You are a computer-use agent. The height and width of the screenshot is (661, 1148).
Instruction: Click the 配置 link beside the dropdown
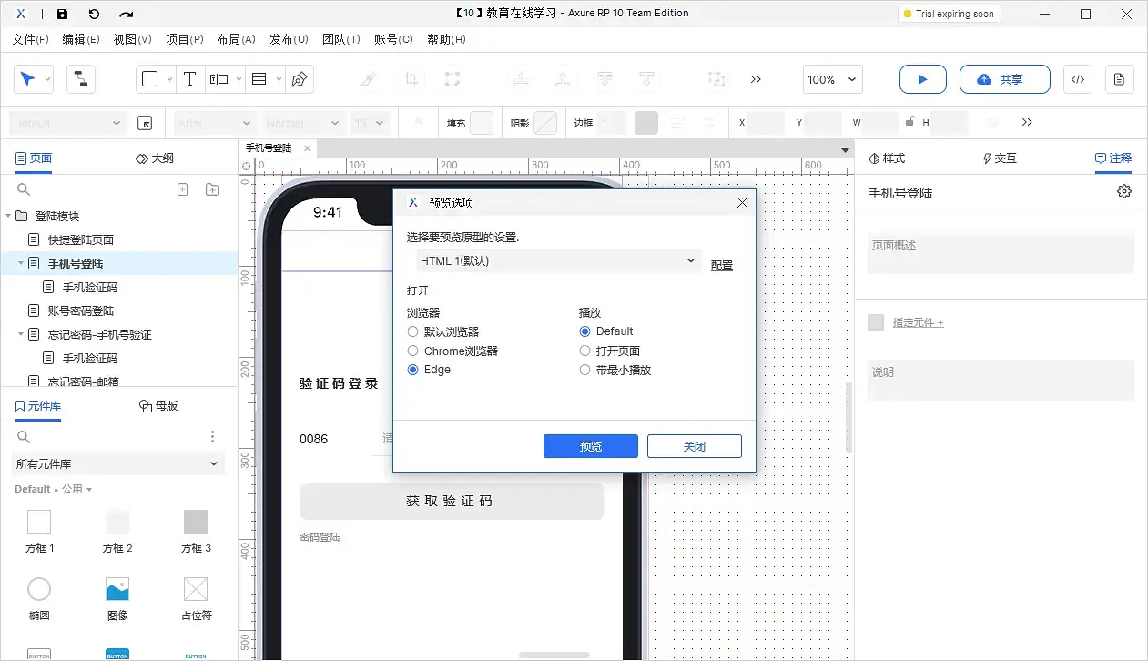click(721, 265)
